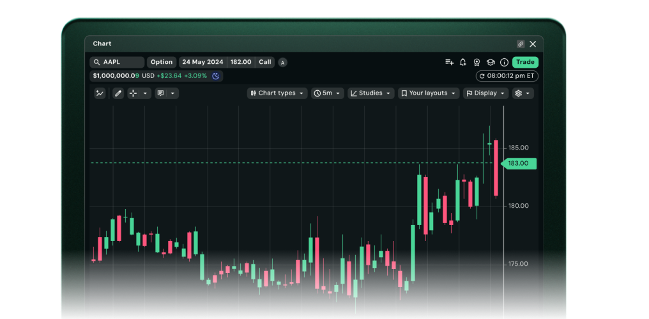Expand the crosshair tool options arrow
This screenshot has width=649, height=319.
pyautogui.click(x=145, y=93)
